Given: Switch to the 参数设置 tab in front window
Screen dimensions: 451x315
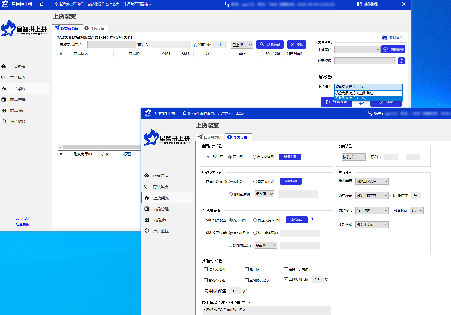Looking at the screenshot, I should tap(238, 137).
